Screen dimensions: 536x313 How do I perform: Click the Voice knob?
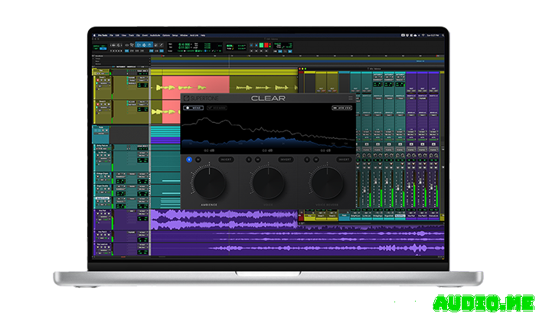pyautogui.click(x=268, y=182)
